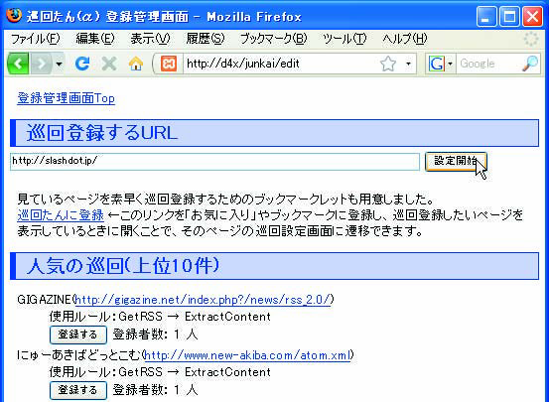Click the forward navigation arrow
The image size is (549, 402).
click(42, 64)
